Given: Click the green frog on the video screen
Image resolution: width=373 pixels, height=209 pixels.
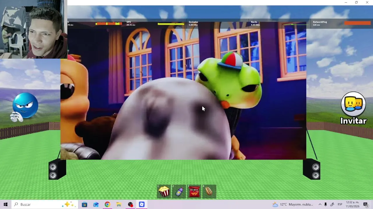Looking at the screenshot, I should [230, 80].
